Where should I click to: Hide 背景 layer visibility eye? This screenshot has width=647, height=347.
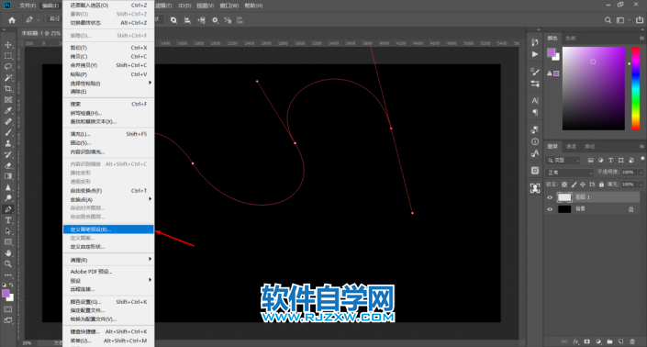coord(550,209)
